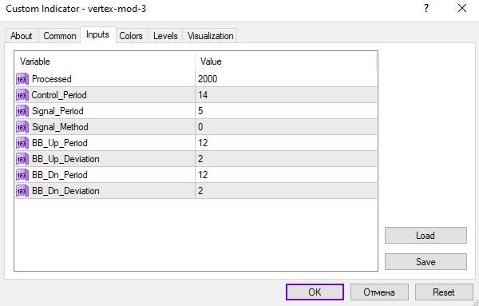Click the icon beside BB_Up_Deviation
Viewport: 479px width, 306px height.
[22, 159]
